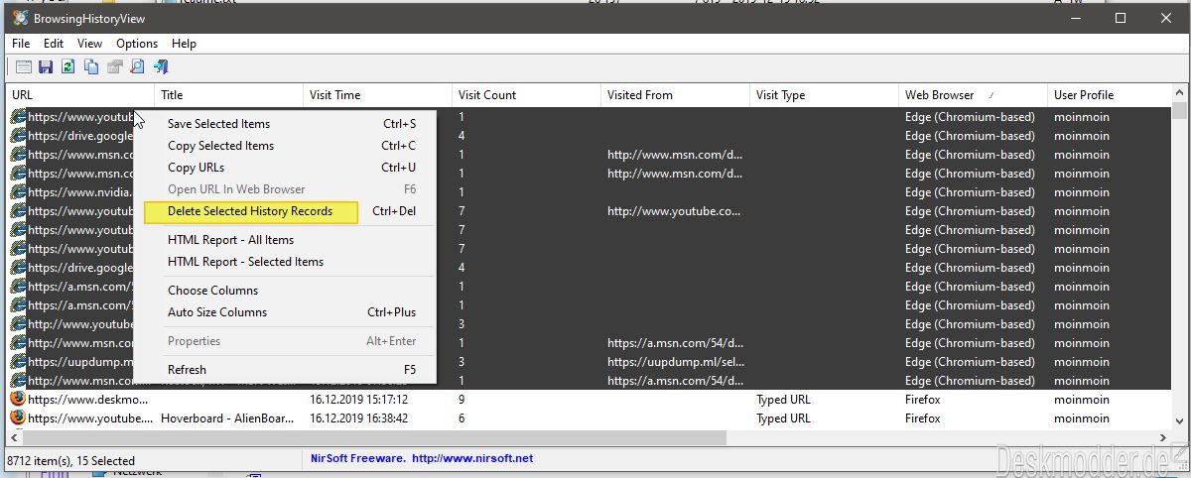1191x478 pixels.
Task: Click the visit count 6 cell
Action: click(x=462, y=418)
